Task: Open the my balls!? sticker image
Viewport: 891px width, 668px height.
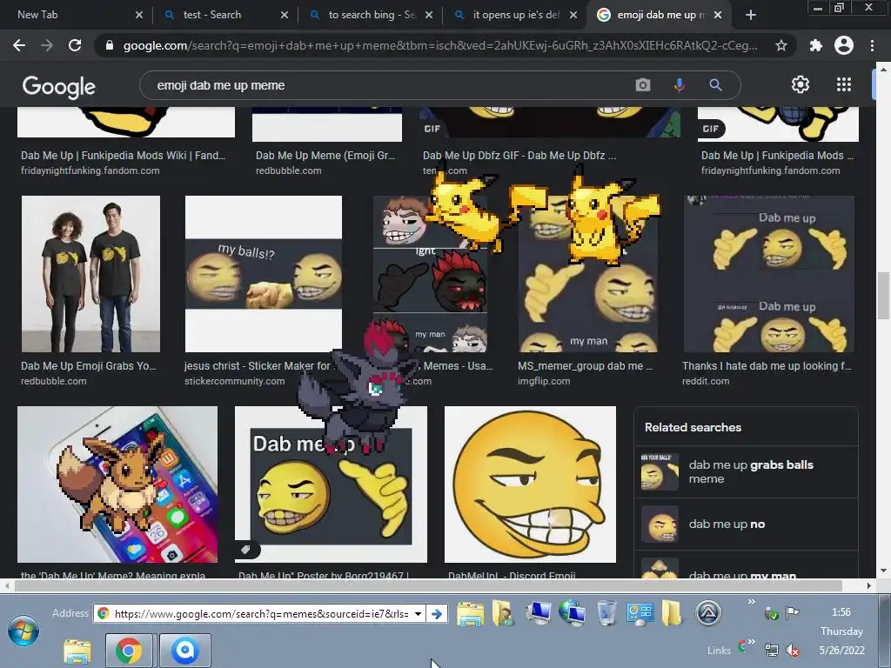Action: [264, 274]
